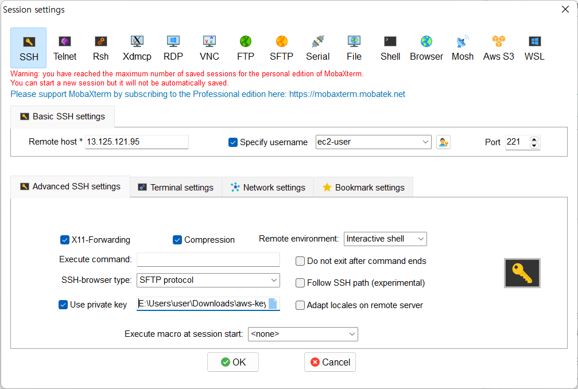Viewport: 578px width, 389px height.
Task: Switch to Terminal settings tab
Action: pos(176,188)
